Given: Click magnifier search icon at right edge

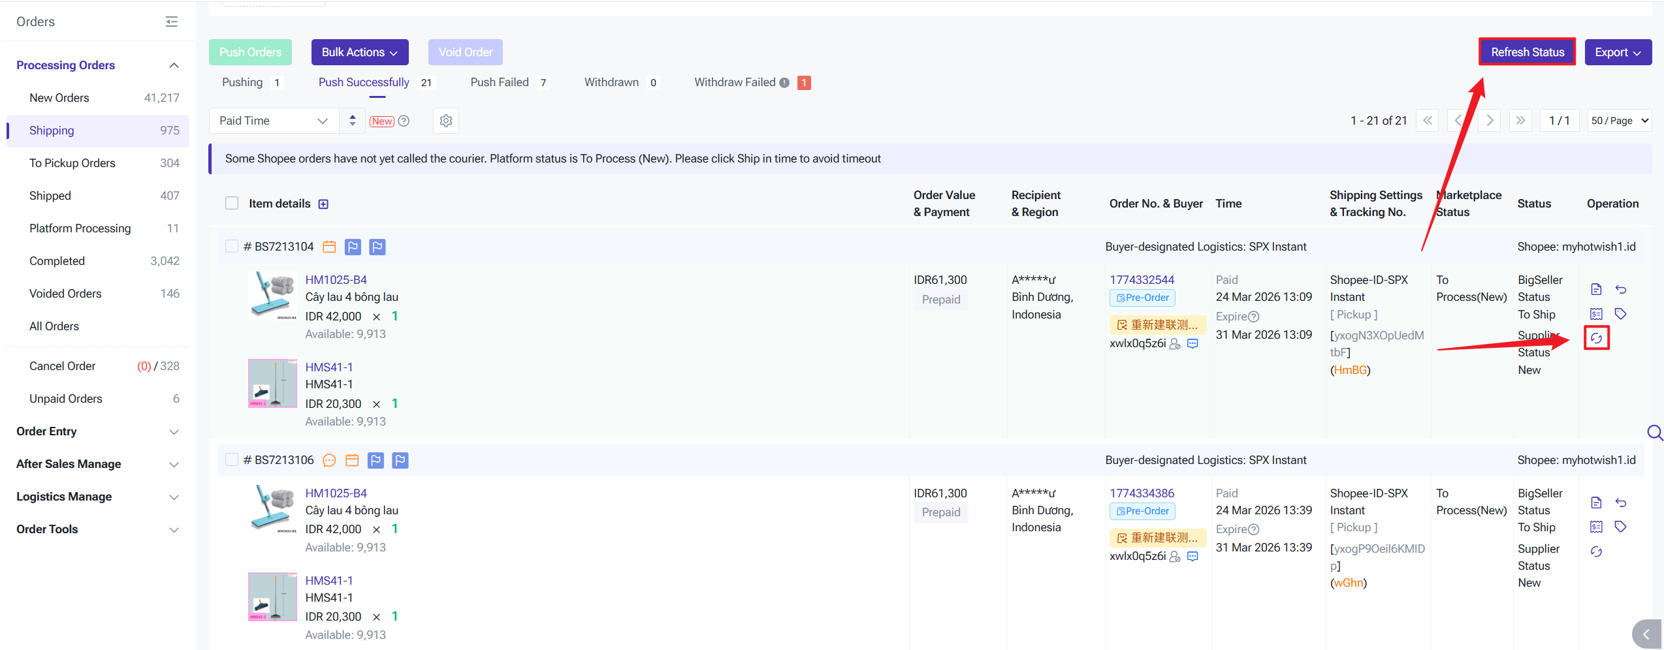Looking at the screenshot, I should click(1654, 433).
